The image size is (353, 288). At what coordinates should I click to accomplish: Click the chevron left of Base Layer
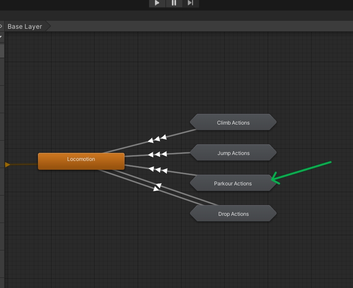point(1,26)
